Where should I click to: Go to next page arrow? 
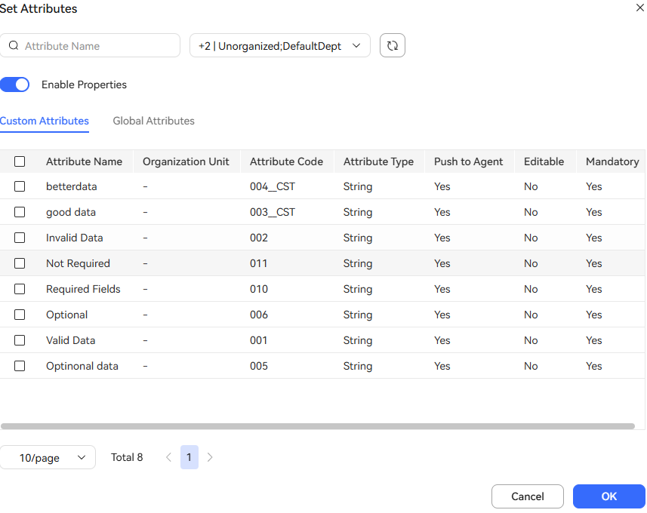210,457
